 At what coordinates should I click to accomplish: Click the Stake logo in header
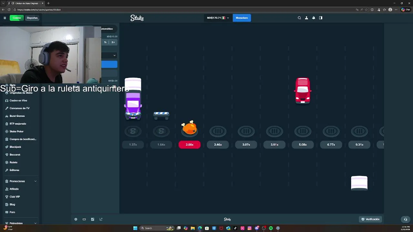137,18
